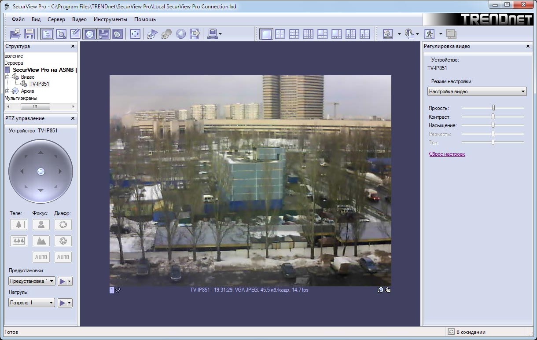Toggle the structure tree panel toolbar button

click(47, 34)
